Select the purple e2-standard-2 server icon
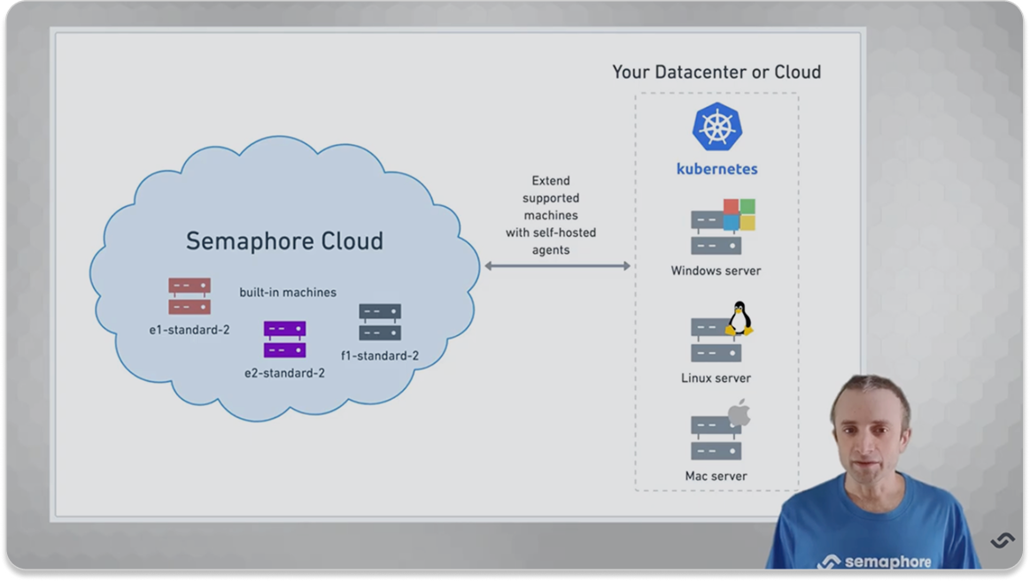The height and width of the screenshot is (581, 1030). [x=284, y=339]
